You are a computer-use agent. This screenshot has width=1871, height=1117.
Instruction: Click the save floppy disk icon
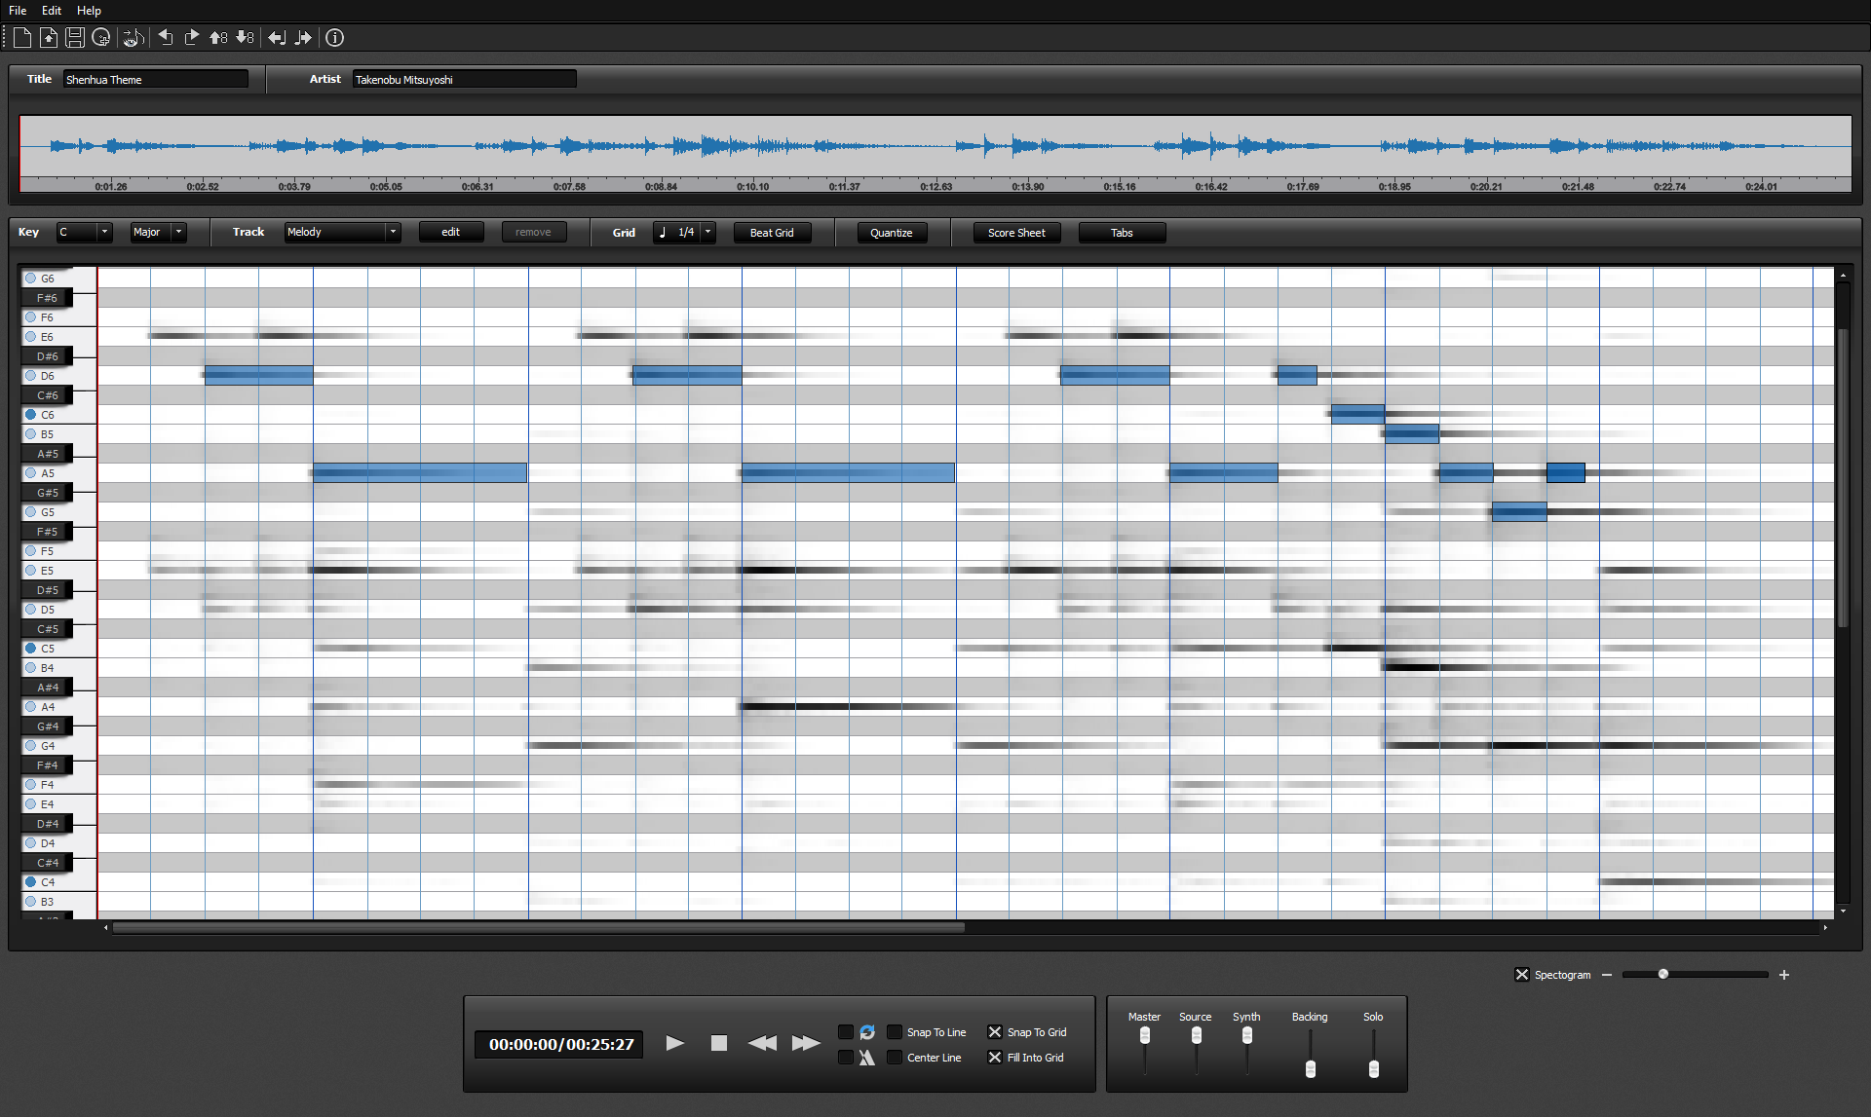coord(74,38)
